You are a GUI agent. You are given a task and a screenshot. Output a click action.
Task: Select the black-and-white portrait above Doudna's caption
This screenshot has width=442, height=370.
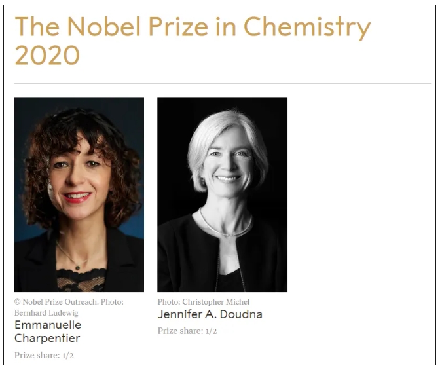point(222,194)
